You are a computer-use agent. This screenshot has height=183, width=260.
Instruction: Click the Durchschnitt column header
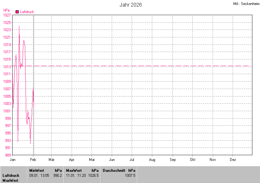coord(114,171)
